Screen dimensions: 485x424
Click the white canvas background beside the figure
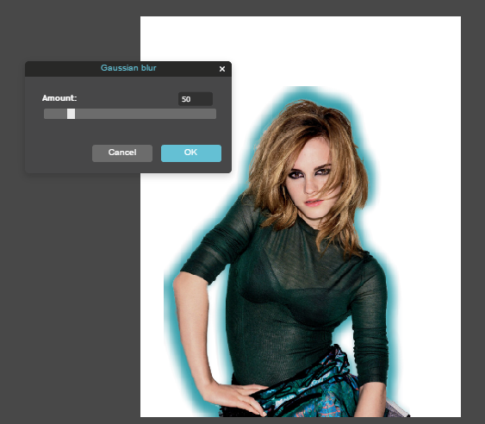[426, 155]
